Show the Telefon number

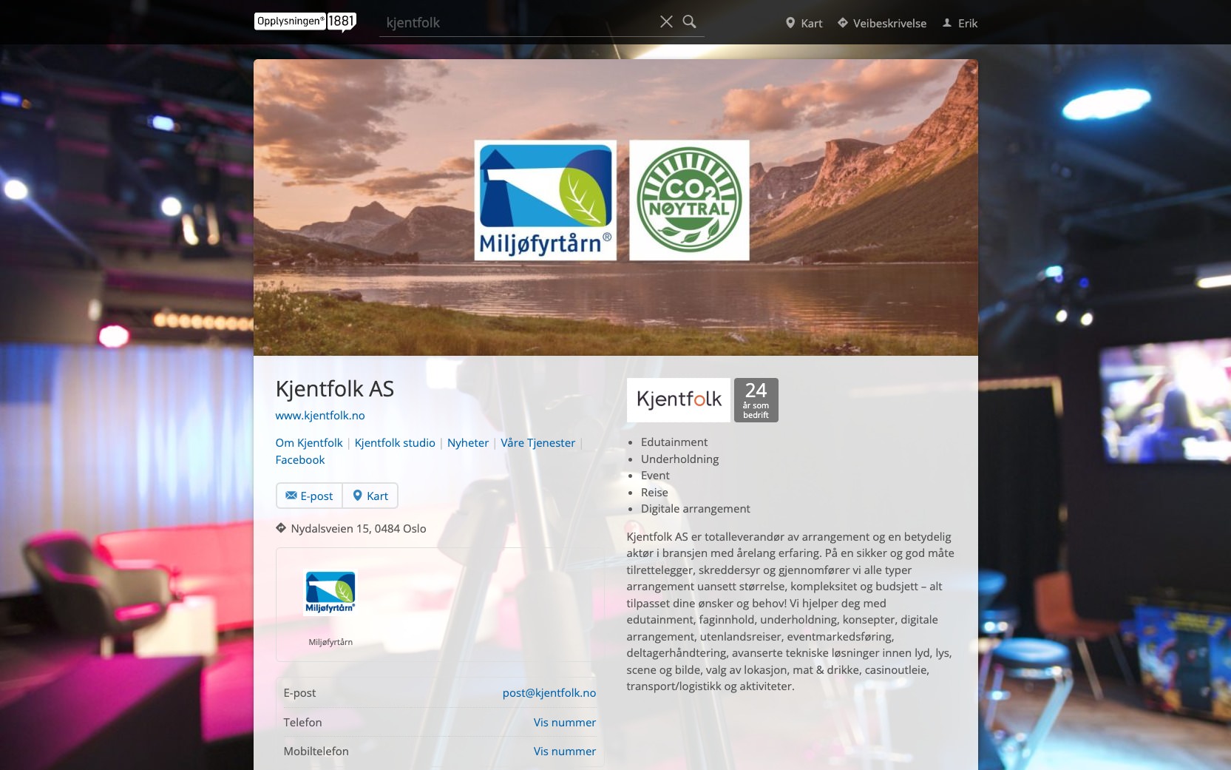(565, 723)
